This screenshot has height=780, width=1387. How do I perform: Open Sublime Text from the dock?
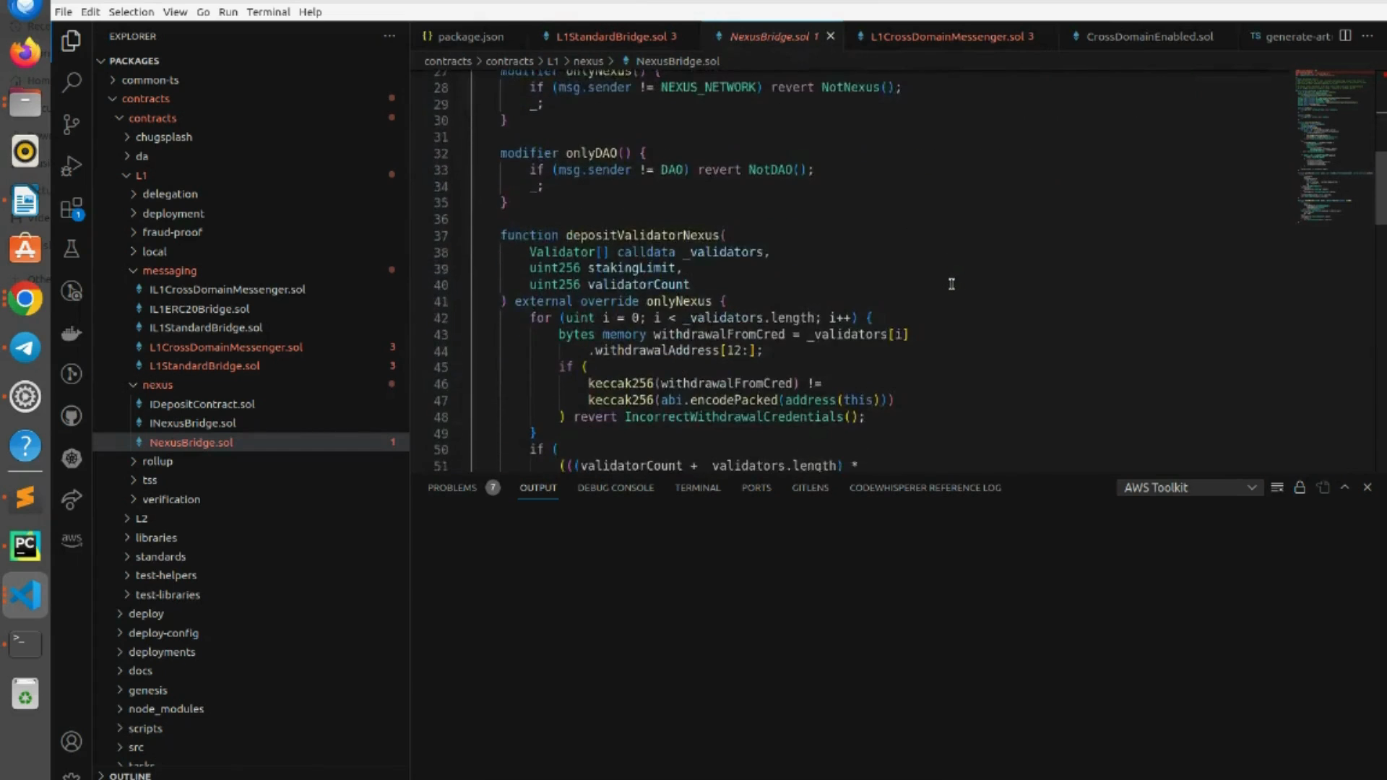pos(25,497)
